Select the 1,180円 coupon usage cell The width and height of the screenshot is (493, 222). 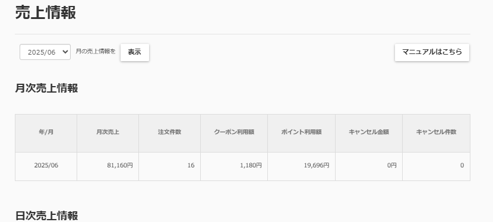click(234, 166)
